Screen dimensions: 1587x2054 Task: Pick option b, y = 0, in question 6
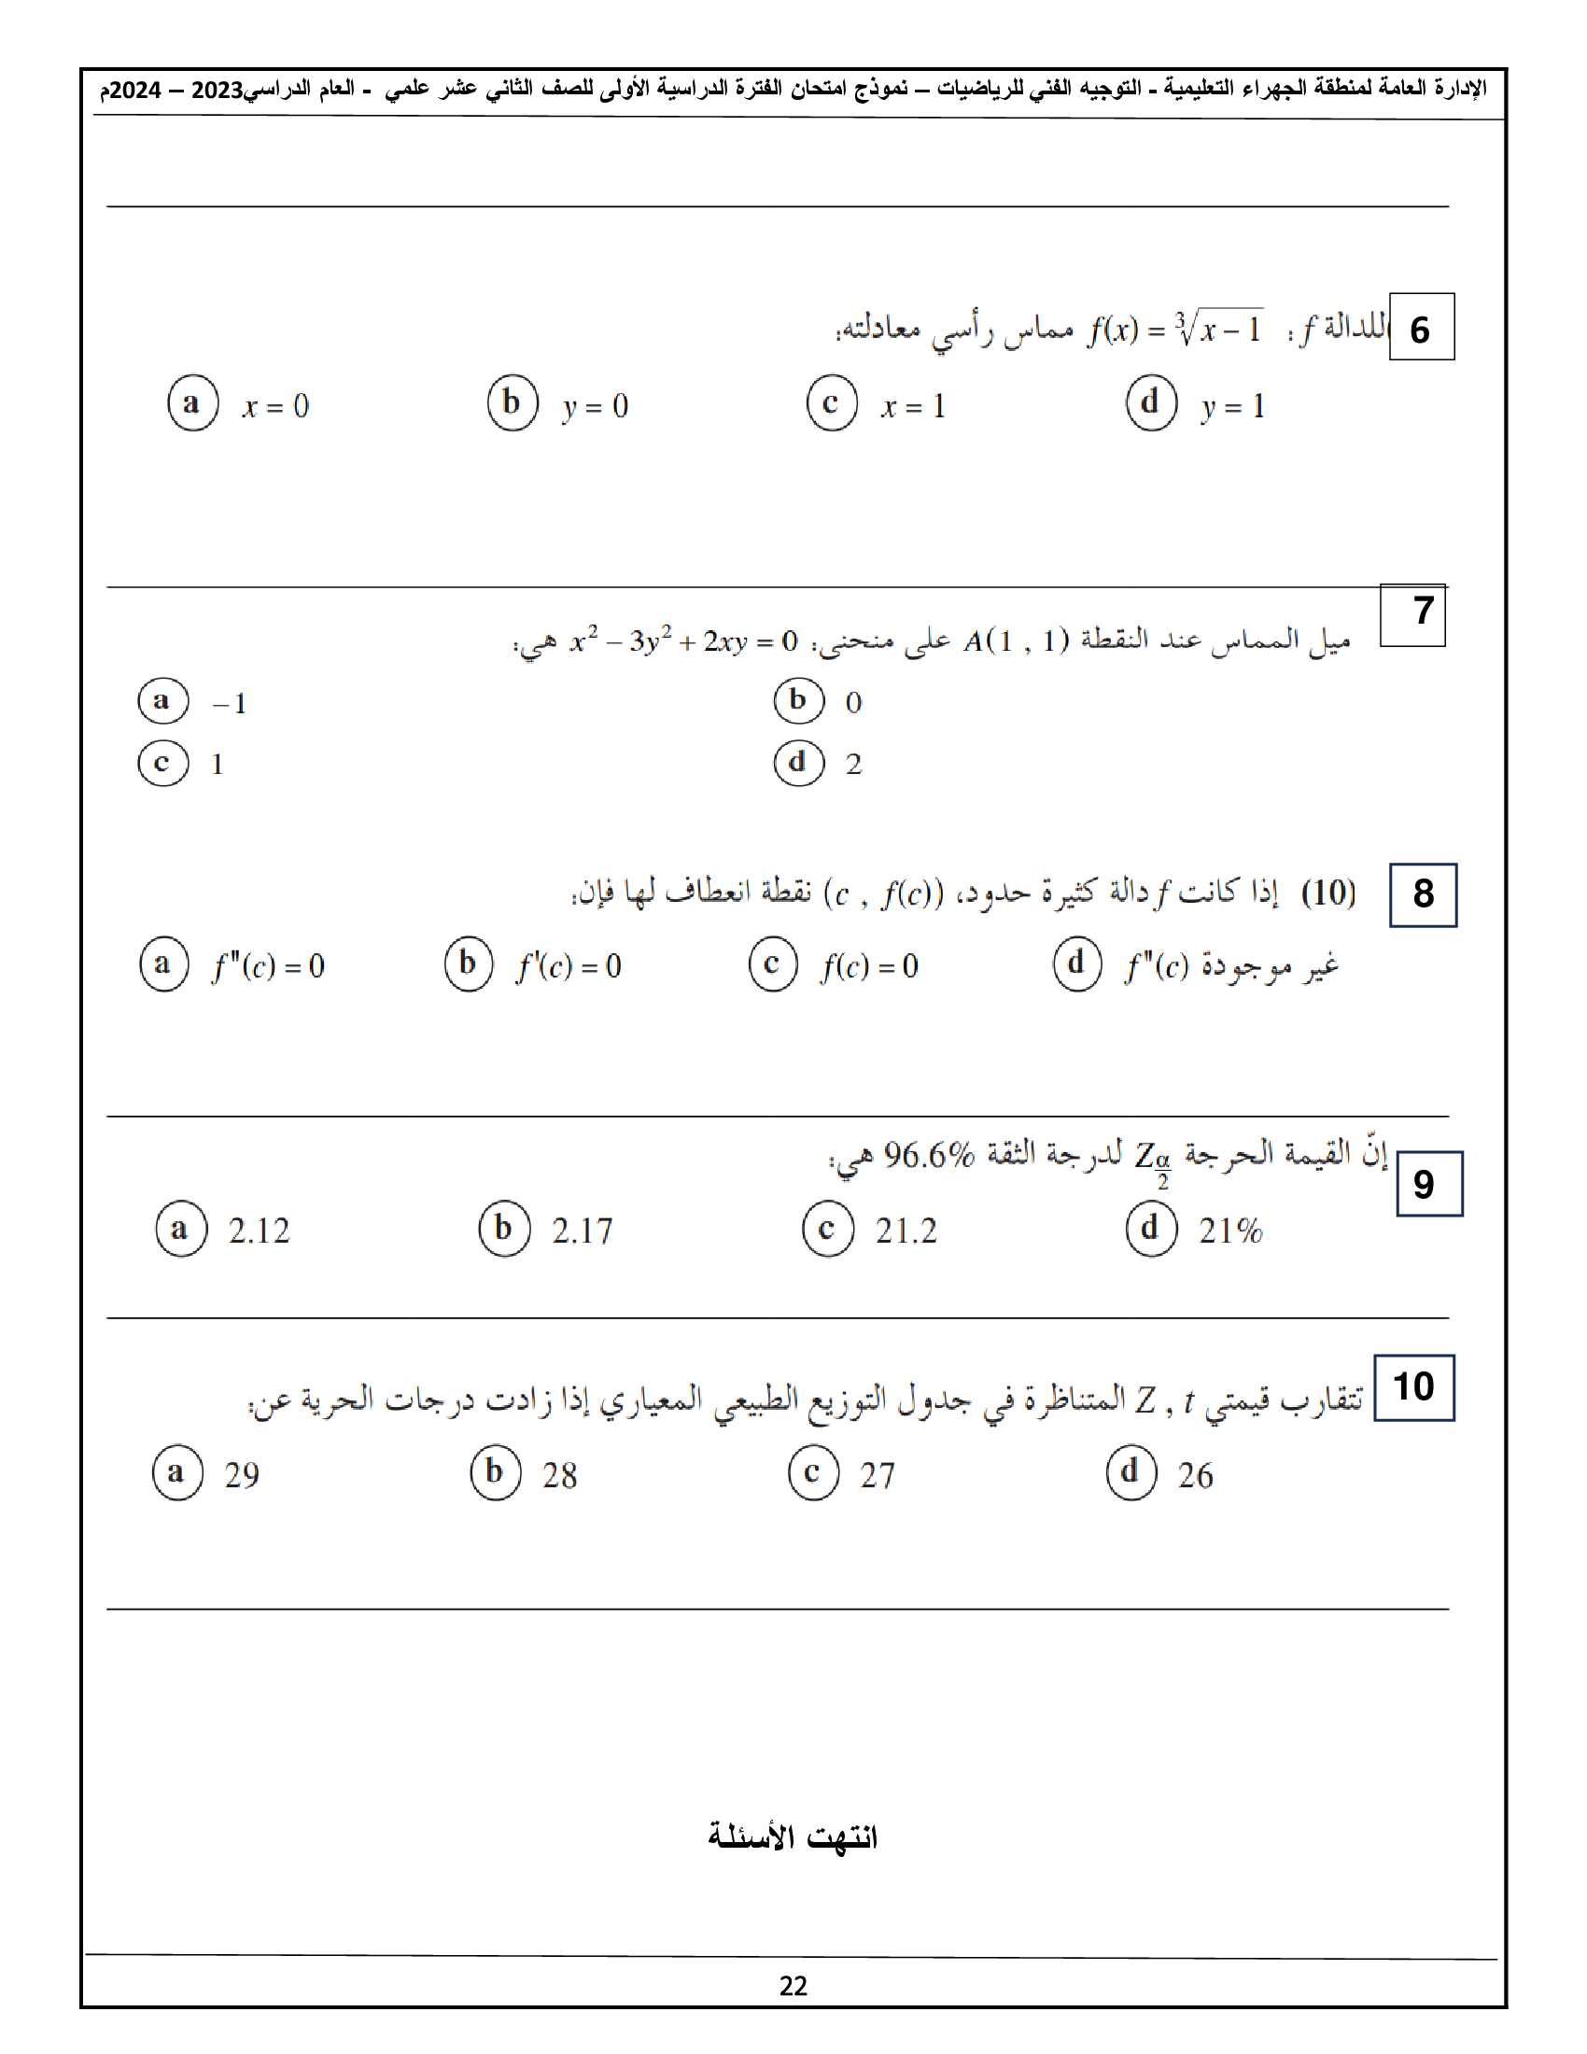[513, 403]
